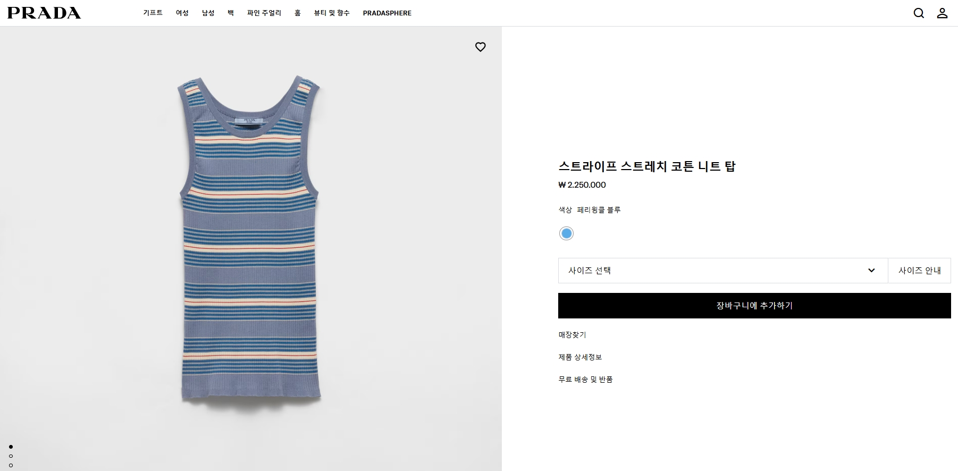Open the 남성 menu
958x471 pixels.
coord(208,13)
